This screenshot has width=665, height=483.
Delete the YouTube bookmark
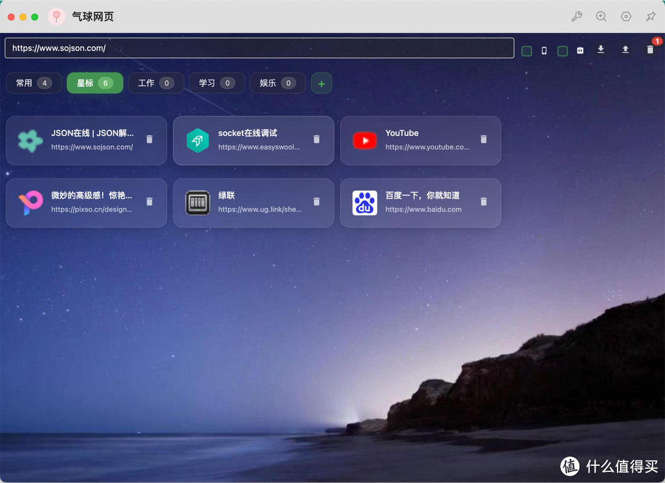pyautogui.click(x=483, y=139)
